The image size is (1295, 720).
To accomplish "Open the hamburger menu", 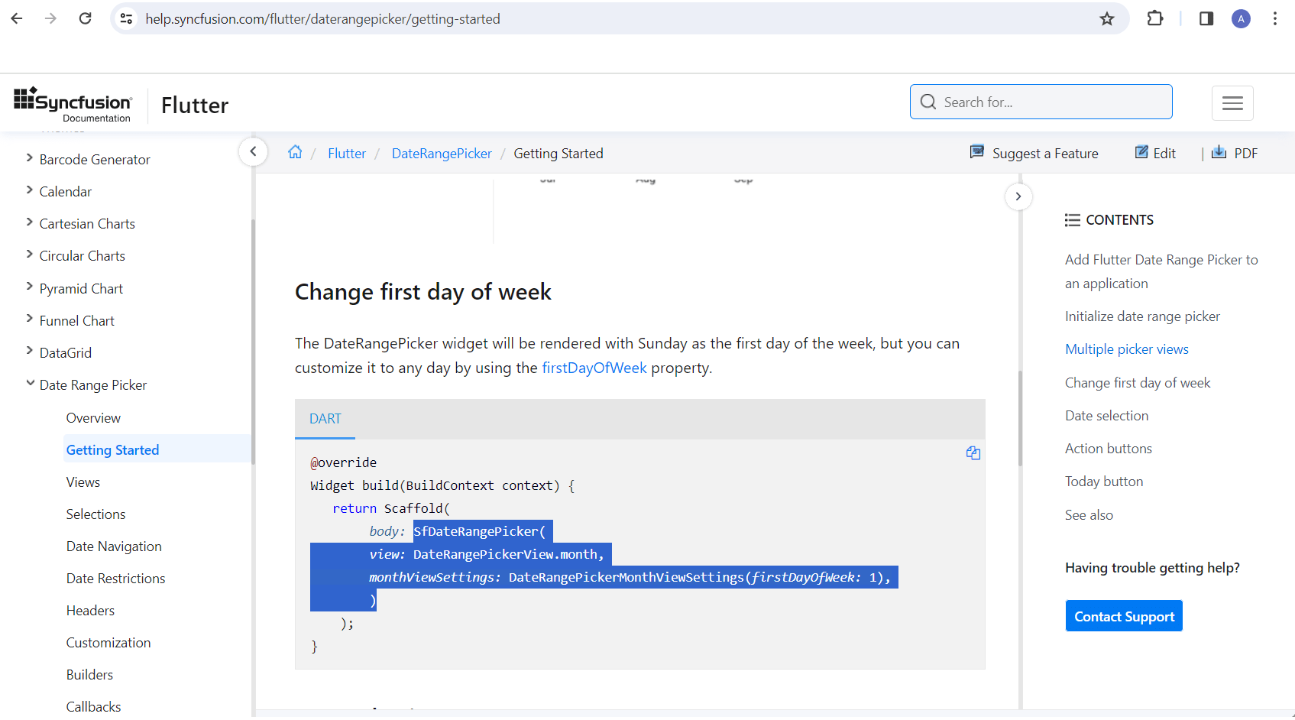I will point(1232,103).
